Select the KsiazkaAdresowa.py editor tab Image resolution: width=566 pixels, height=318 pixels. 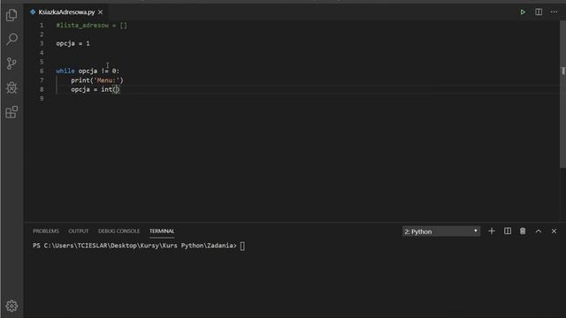point(66,11)
